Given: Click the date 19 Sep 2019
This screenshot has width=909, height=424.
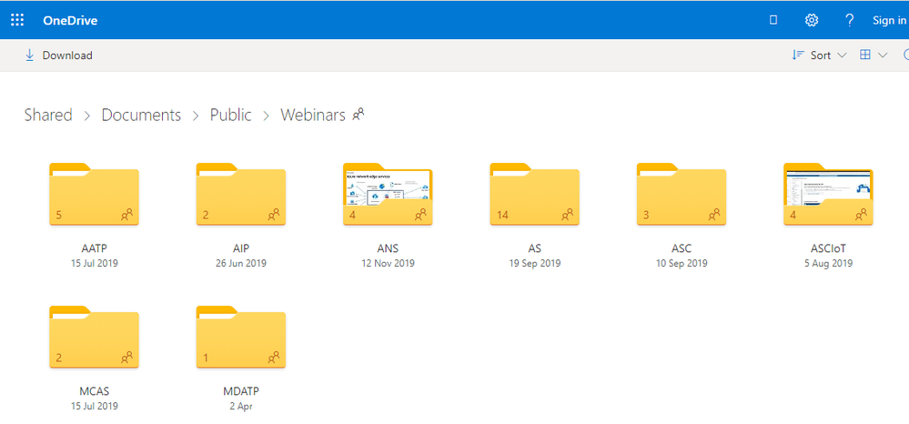Looking at the screenshot, I should [x=534, y=263].
